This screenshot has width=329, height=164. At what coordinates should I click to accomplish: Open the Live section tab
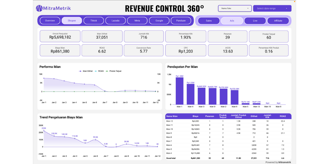255,21
